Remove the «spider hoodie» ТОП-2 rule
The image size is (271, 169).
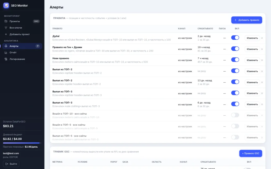tap(262, 82)
